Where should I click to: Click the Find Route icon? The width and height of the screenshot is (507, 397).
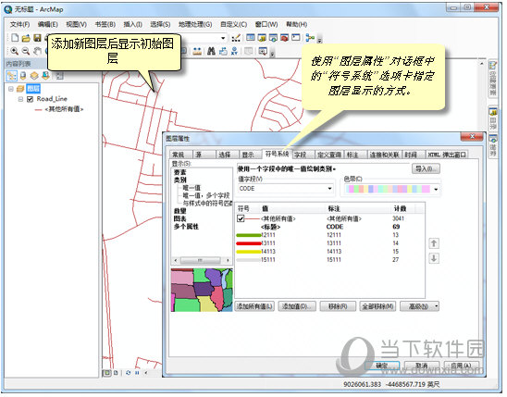click(x=223, y=51)
